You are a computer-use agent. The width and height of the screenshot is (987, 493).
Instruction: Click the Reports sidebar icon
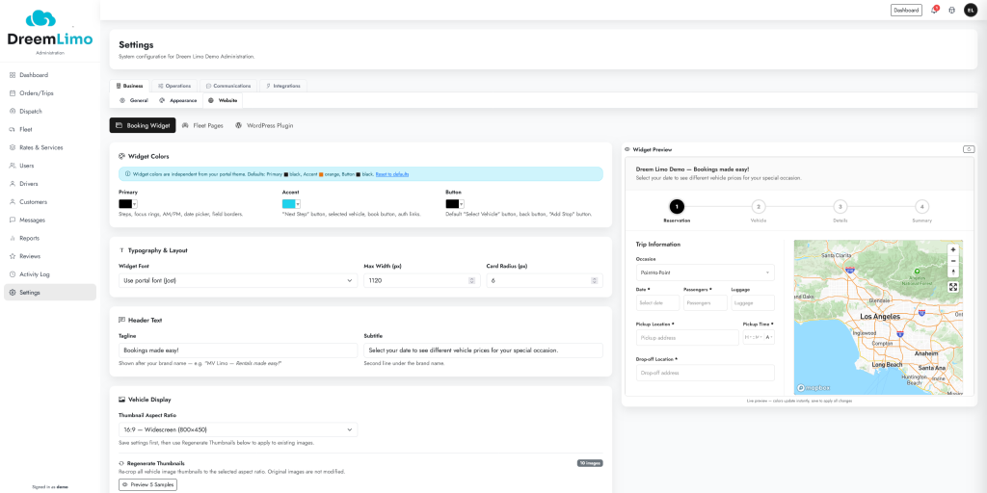tap(13, 239)
